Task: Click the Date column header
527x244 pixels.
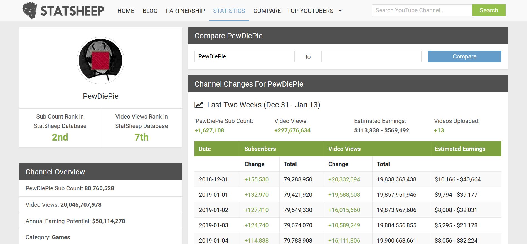Action: pos(205,149)
